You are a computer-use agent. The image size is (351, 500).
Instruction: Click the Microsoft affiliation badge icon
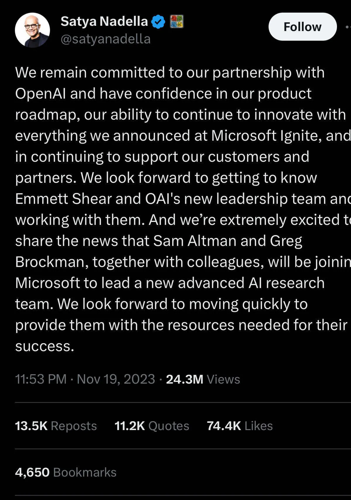(177, 22)
